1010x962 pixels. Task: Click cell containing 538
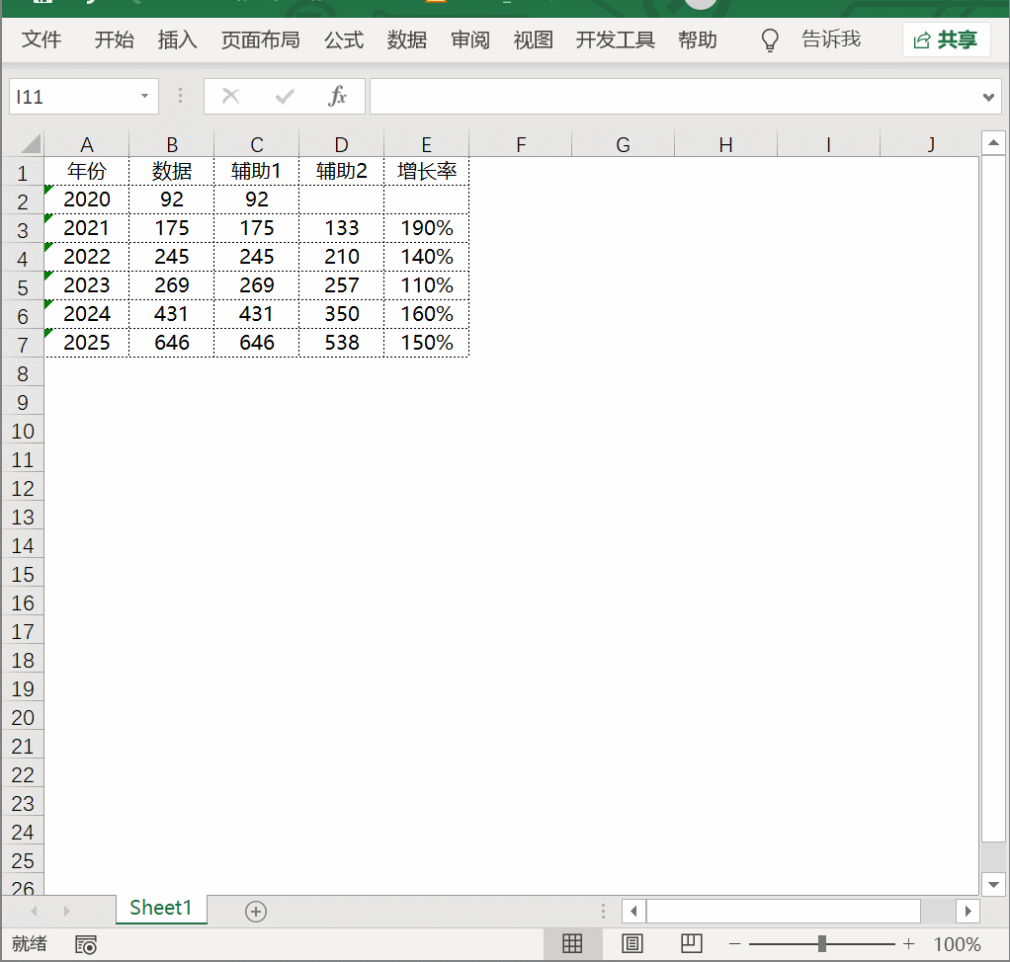(341, 343)
